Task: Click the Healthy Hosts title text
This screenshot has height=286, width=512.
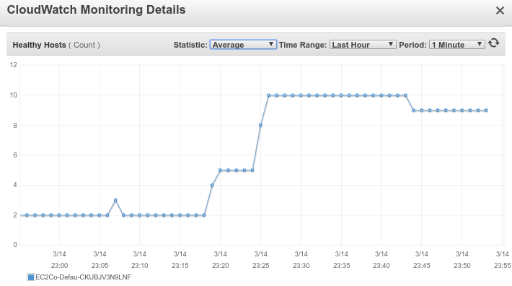Action: (x=39, y=45)
